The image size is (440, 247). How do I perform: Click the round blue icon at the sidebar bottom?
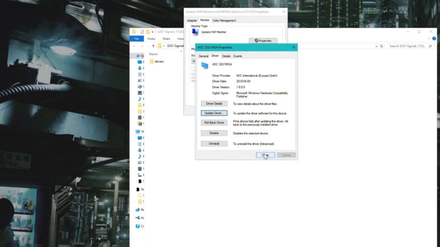point(138,226)
